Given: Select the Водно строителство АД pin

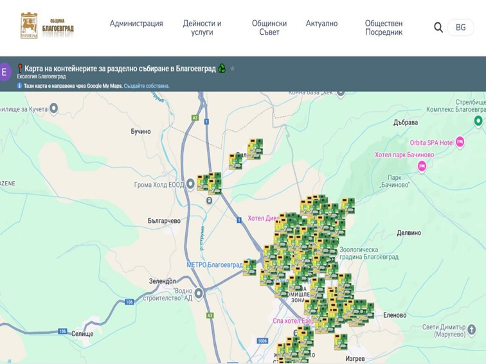Looking at the screenshot, I should pyautogui.click(x=199, y=293).
